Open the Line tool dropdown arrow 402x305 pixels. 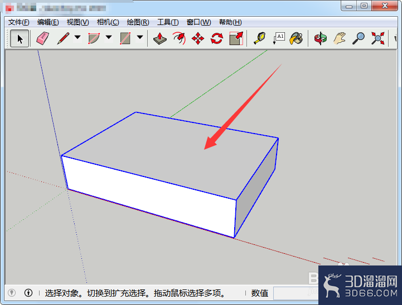(78, 37)
